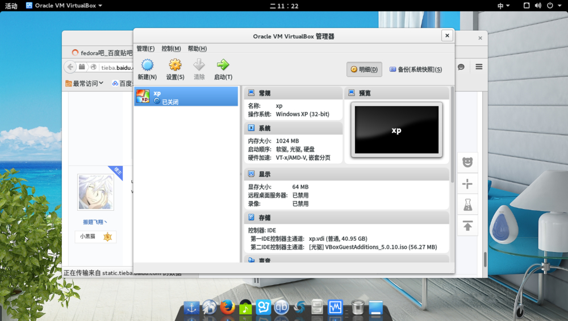Click the bear face sidebar icon
The image size is (568, 321).
(x=467, y=162)
